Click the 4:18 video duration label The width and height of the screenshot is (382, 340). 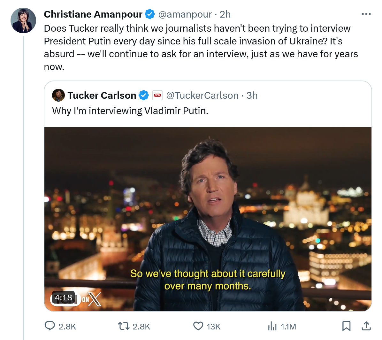[x=64, y=298]
